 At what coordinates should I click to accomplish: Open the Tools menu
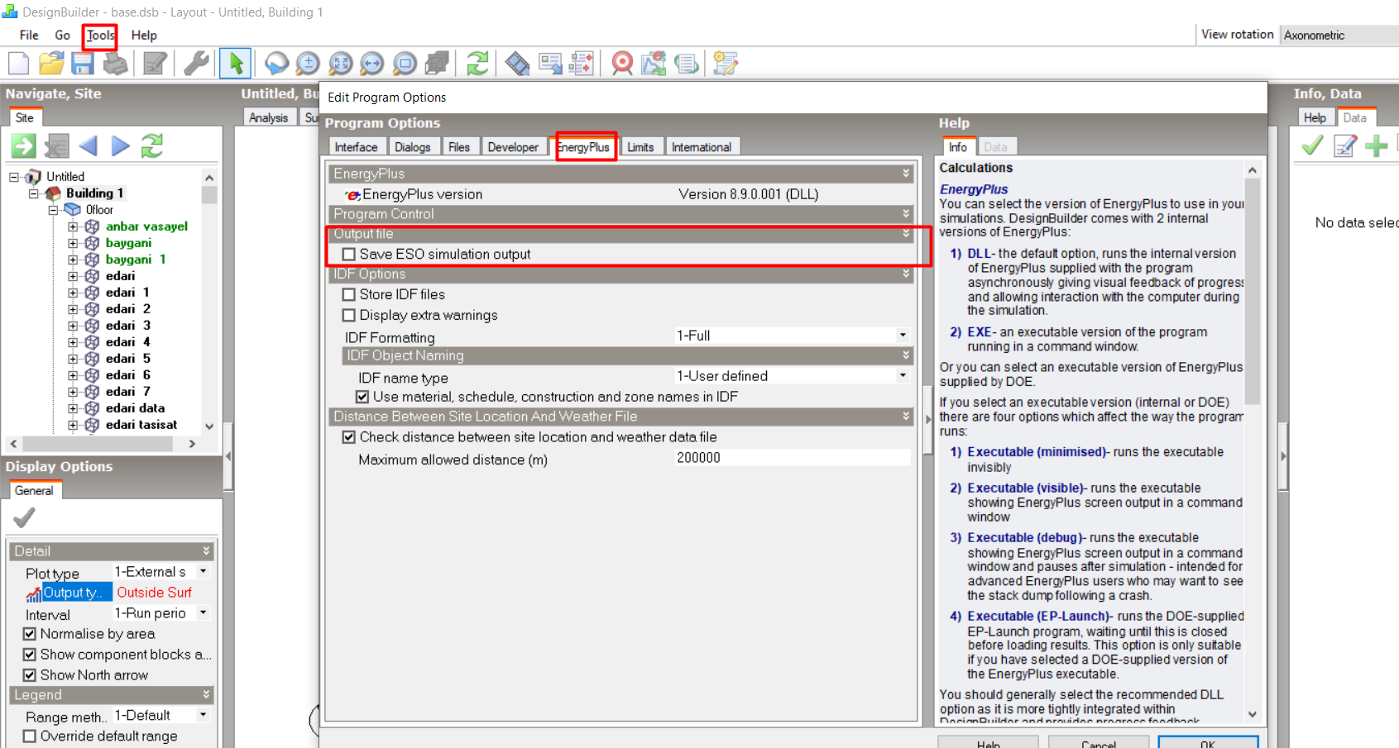(x=100, y=36)
